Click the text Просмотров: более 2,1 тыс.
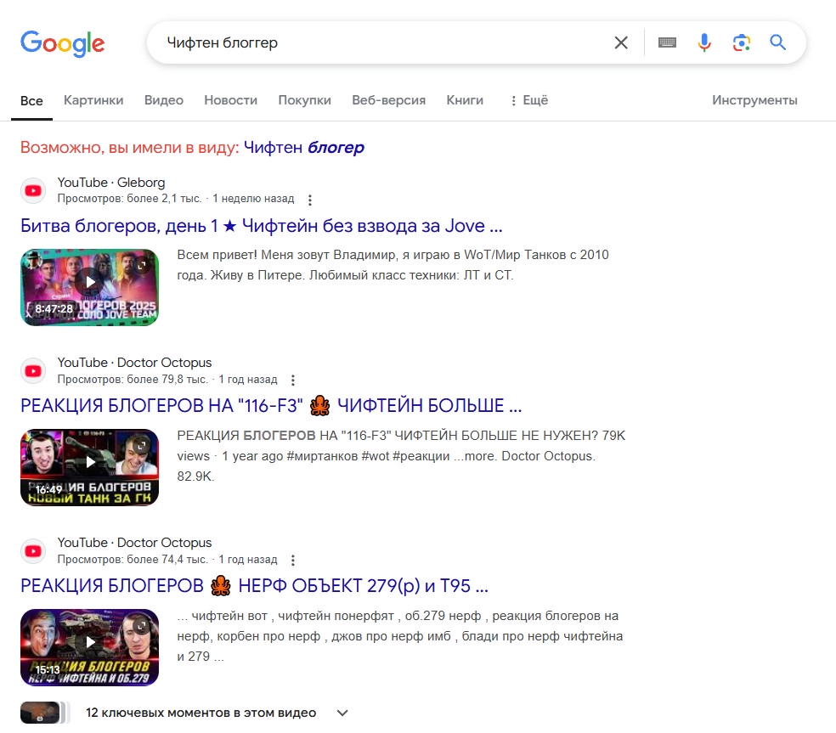 click(129, 199)
